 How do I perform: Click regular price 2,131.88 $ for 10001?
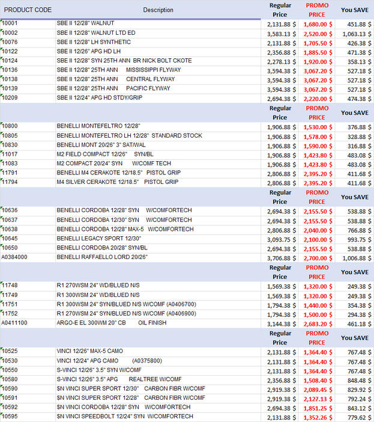[282, 25]
